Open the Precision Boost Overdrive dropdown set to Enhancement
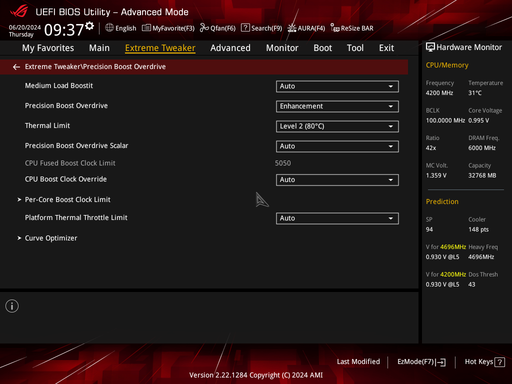The image size is (512, 384). click(337, 106)
